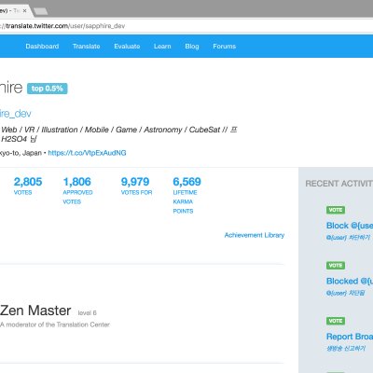373x373 pixels.
Task: Click the top 0.5% badge
Action: [48, 89]
